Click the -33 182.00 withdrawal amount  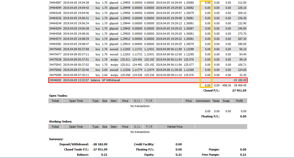click(239, 80)
